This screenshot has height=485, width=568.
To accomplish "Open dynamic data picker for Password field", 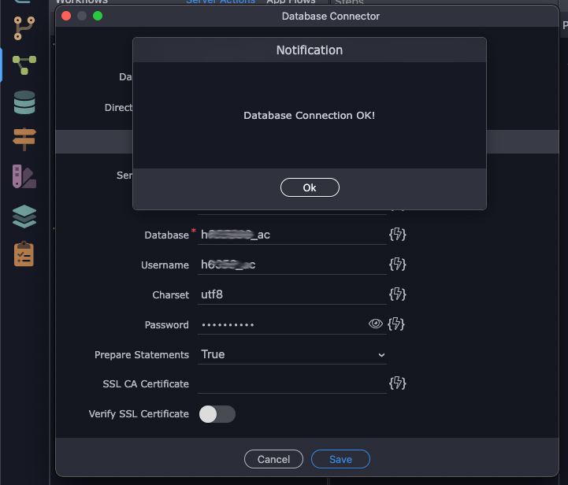I will point(396,324).
